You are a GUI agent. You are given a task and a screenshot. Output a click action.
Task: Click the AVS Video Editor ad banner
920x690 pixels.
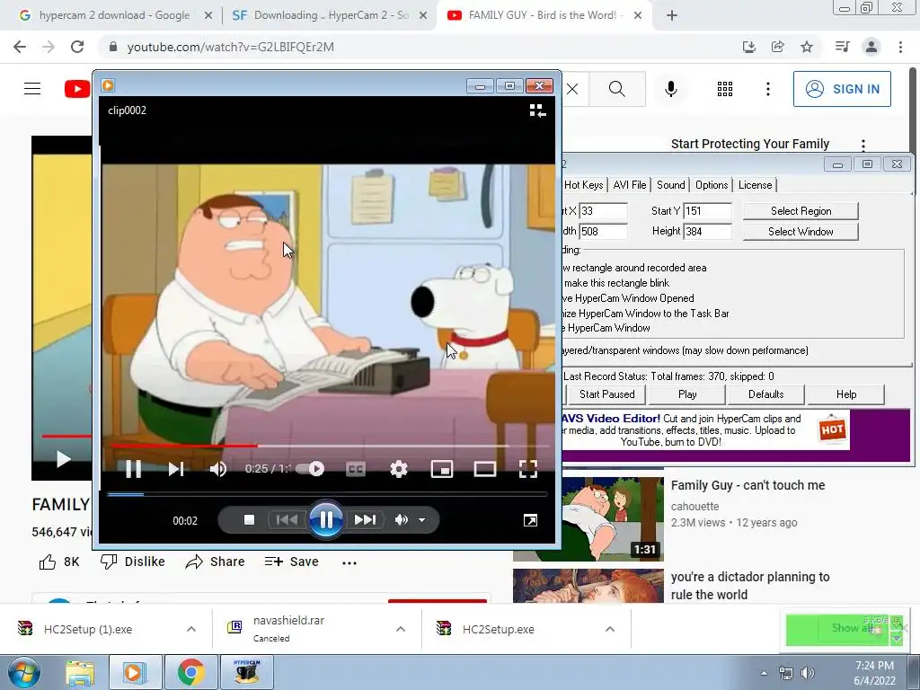click(x=705, y=430)
